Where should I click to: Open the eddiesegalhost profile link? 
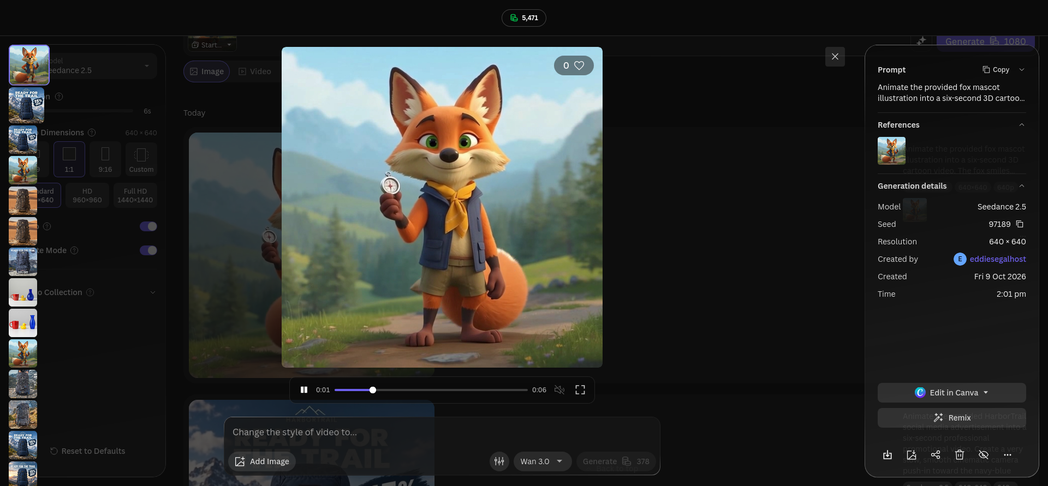998,259
